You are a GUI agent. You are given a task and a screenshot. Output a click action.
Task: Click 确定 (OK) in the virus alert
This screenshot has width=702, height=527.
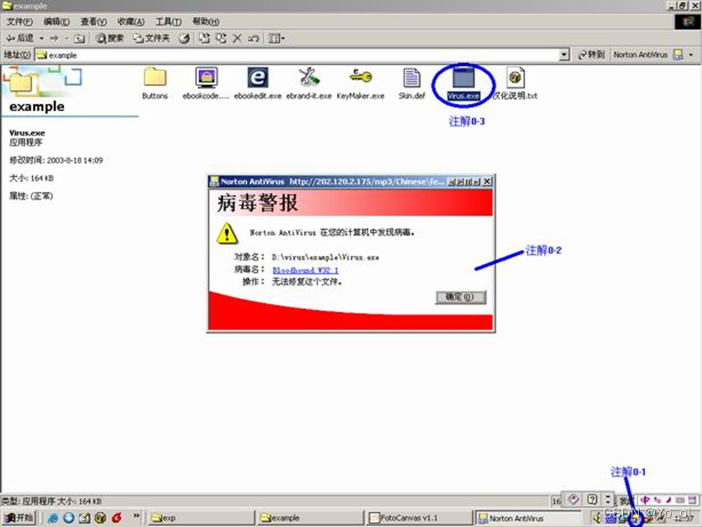pos(460,297)
